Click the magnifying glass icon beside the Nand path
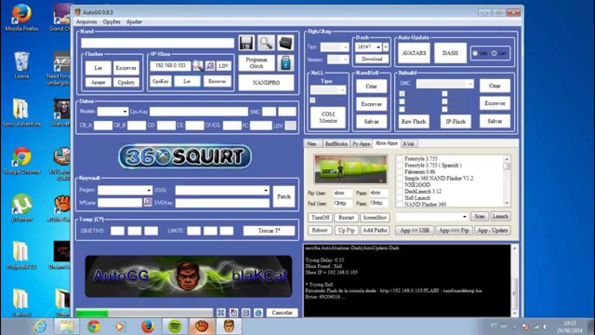Image resolution: width=595 pixels, height=335 pixels. (266, 43)
